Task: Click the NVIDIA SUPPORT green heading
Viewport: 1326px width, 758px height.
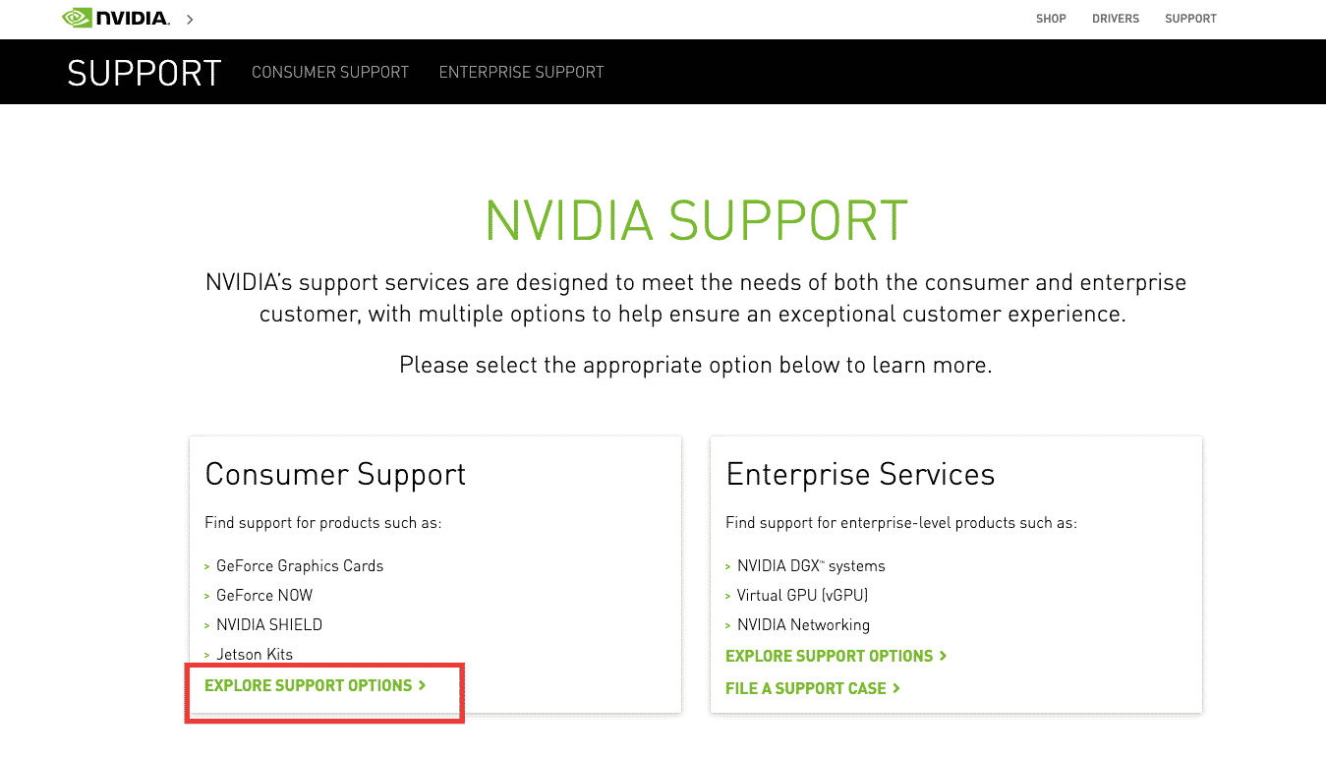Action: pos(696,220)
